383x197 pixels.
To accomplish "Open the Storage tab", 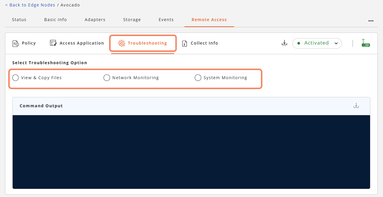I will [x=132, y=20].
